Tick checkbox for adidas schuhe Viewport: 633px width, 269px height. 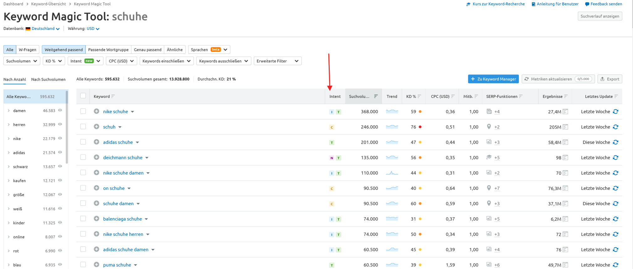pyautogui.click(x=83, y=142)
